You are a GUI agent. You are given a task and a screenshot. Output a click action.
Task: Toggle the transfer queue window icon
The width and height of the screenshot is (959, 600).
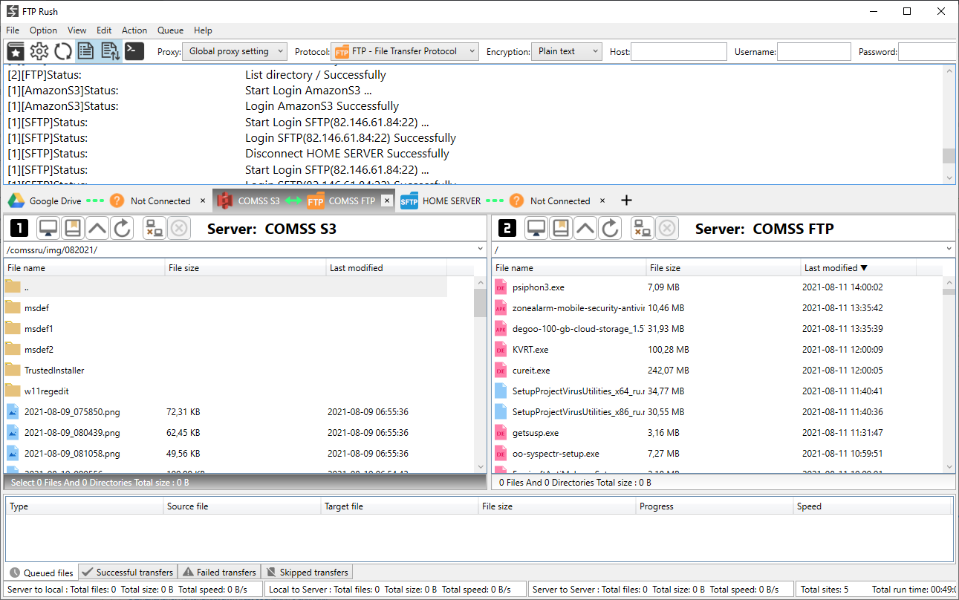110,51
